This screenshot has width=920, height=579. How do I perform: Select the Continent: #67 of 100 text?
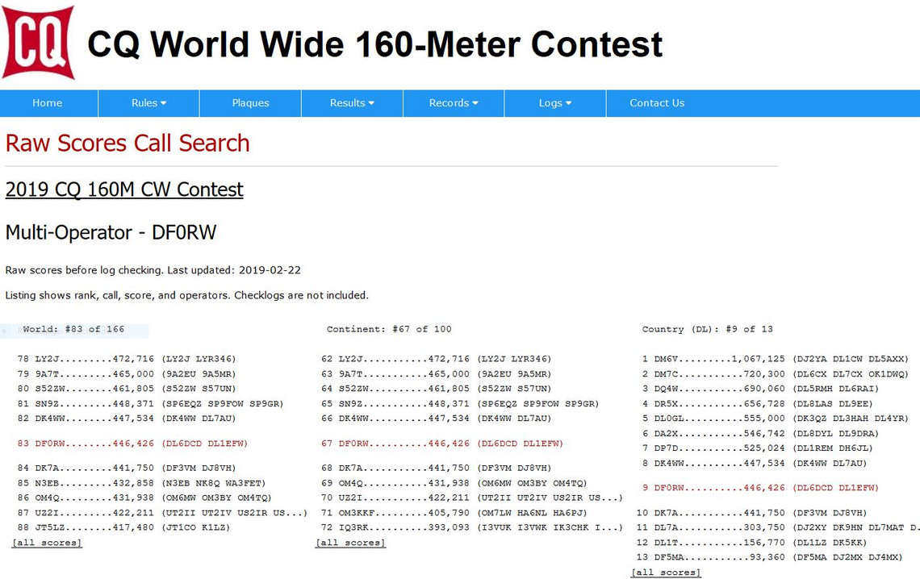tap(389, 329)
